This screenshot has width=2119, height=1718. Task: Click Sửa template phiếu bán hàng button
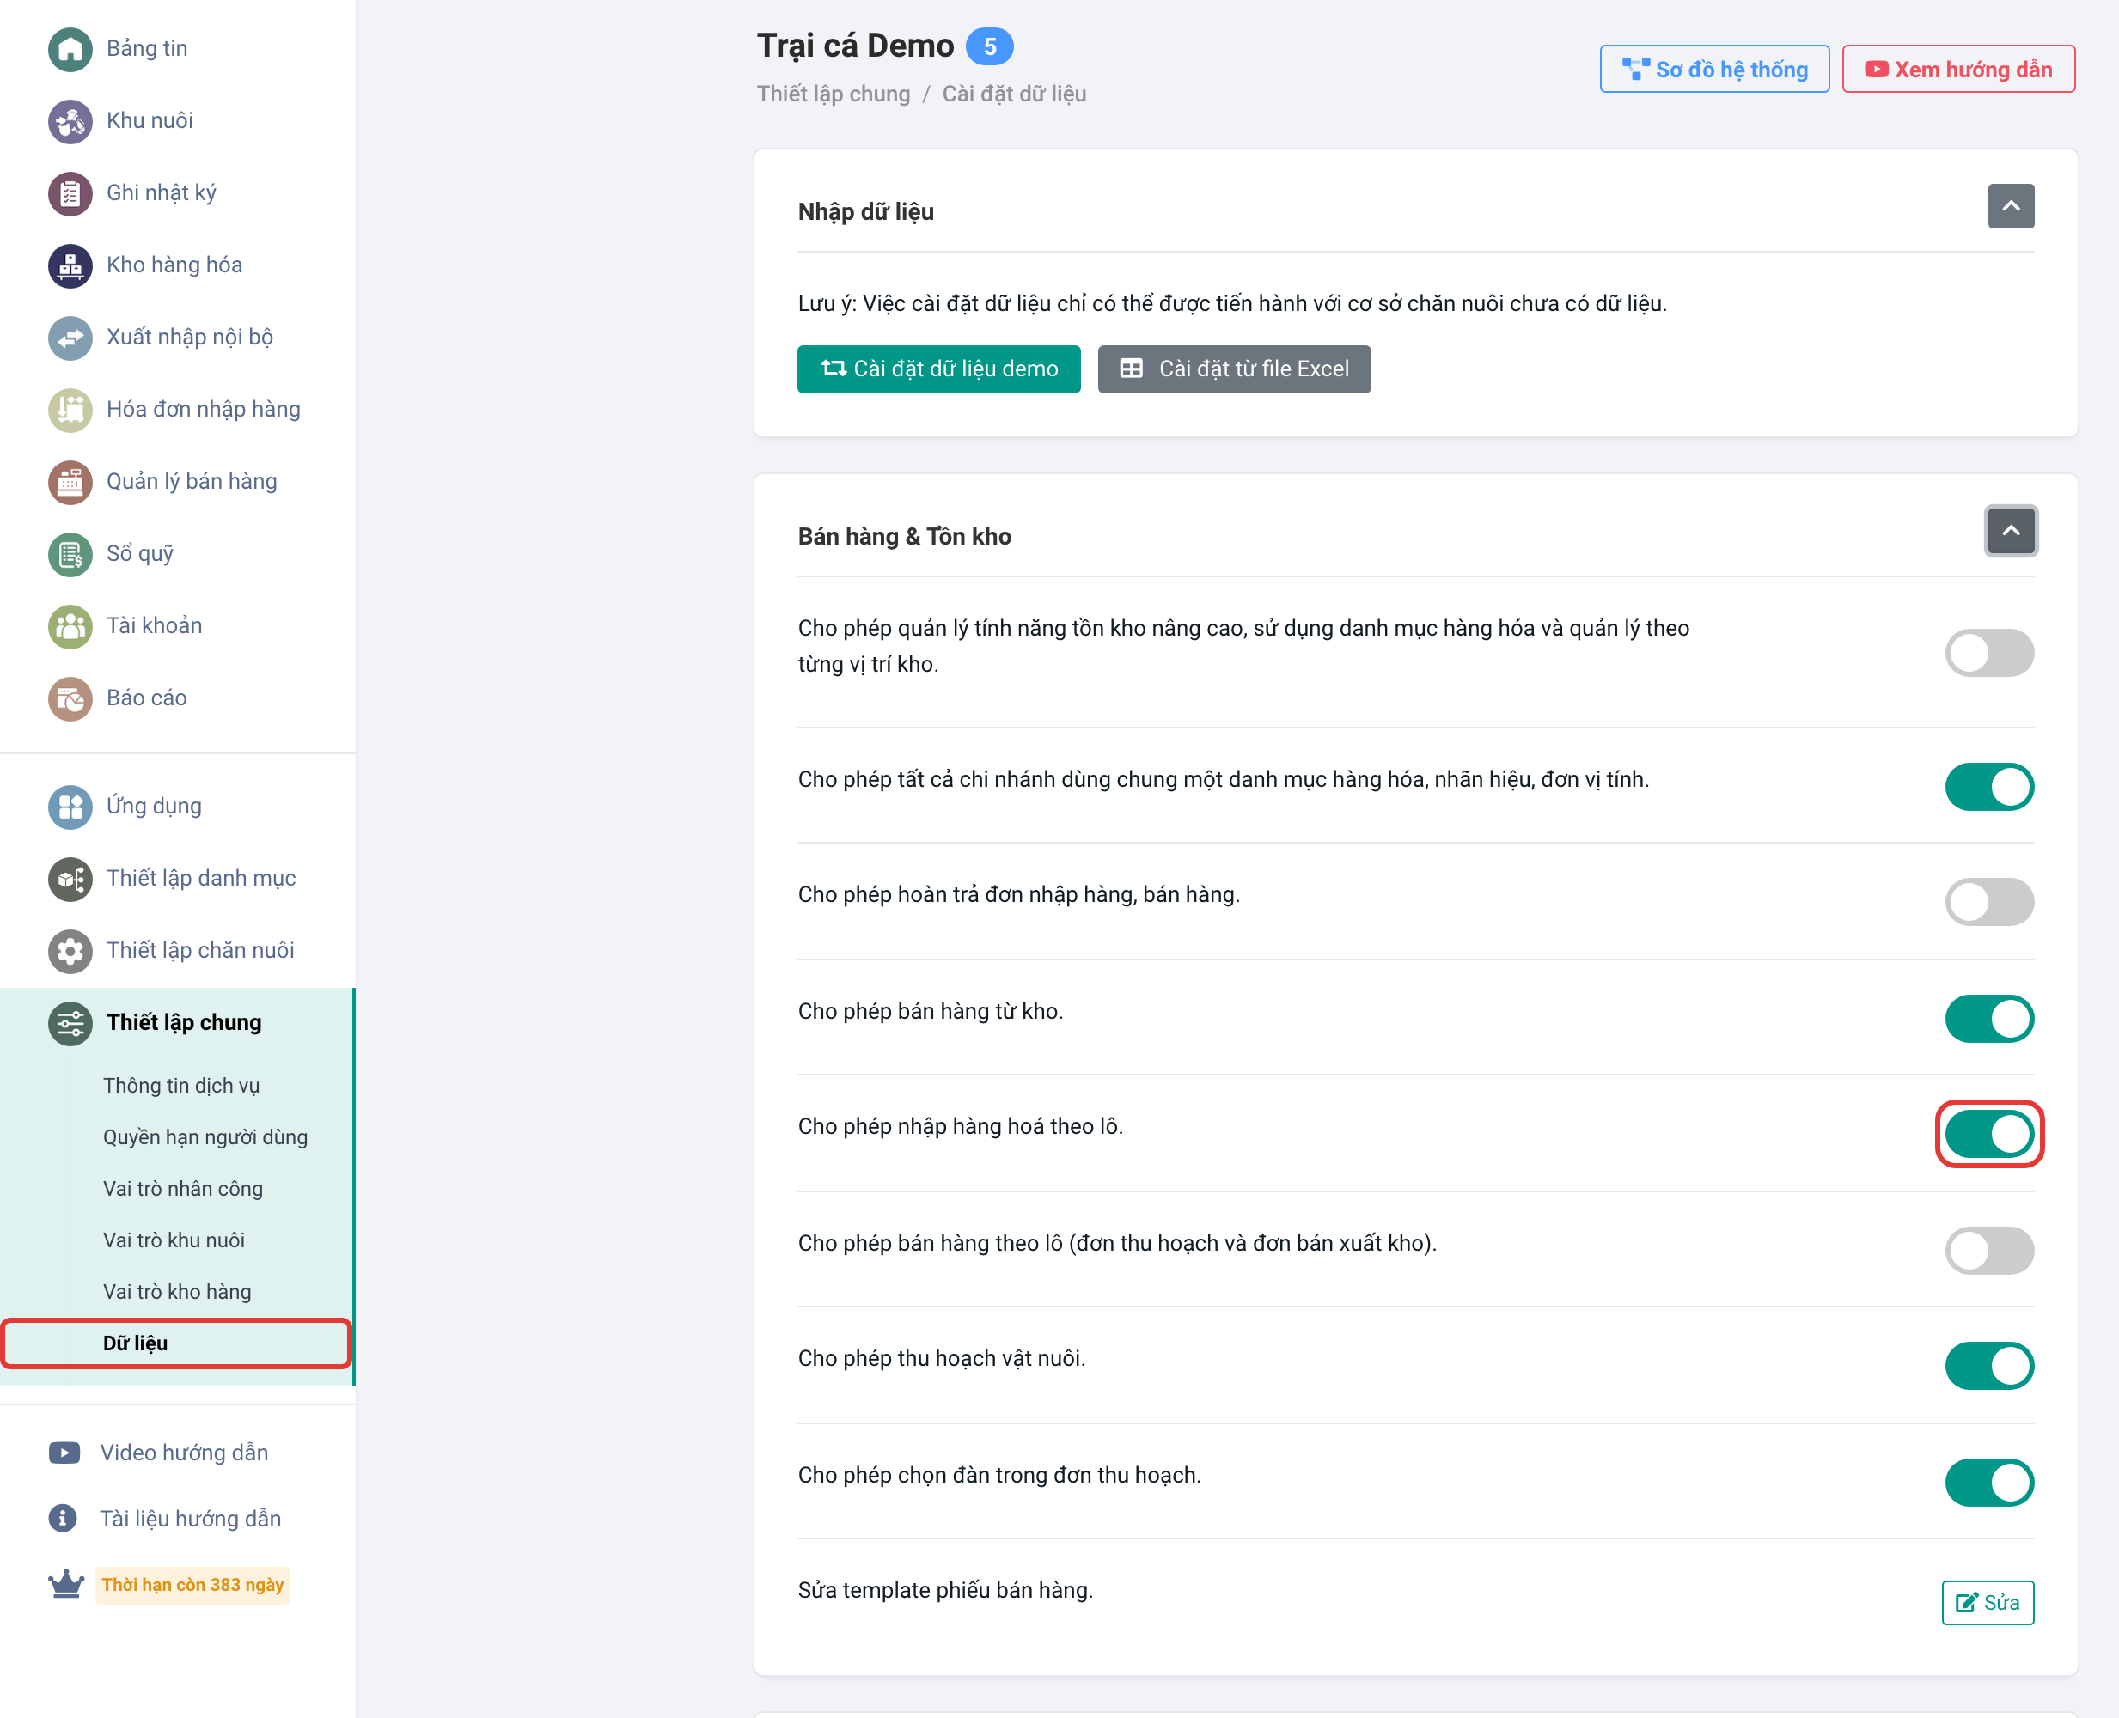click(1988, 1602)
